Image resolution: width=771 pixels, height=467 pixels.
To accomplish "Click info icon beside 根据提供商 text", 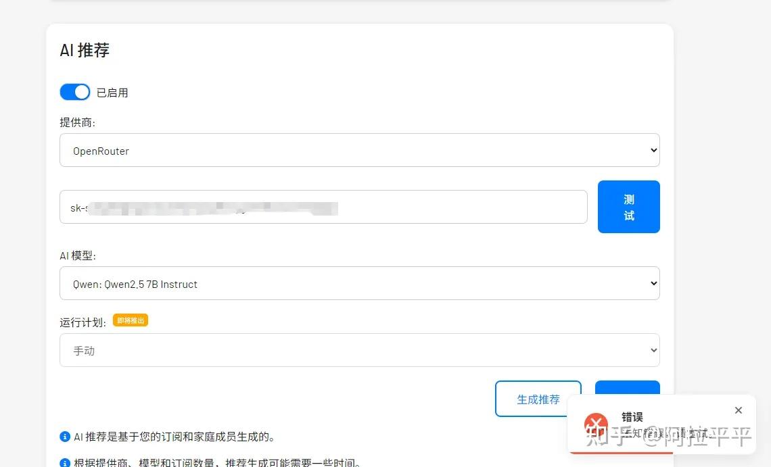I will (x=65, y=463).
